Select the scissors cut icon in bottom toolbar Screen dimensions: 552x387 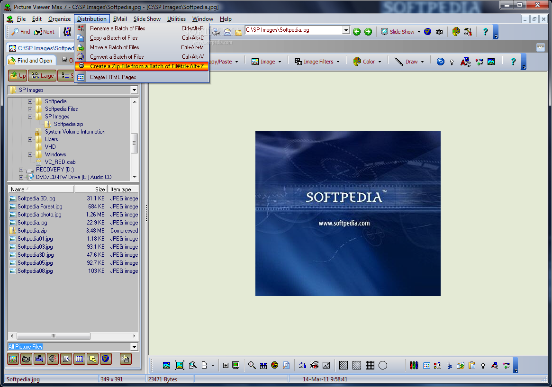(449, 366)
